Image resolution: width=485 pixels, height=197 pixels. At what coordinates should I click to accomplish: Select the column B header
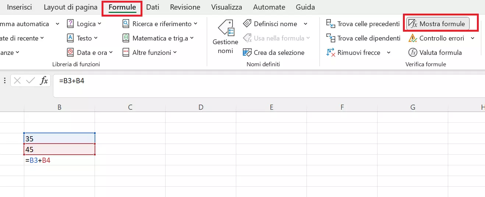pyautogui.click(x=59, y=107)
